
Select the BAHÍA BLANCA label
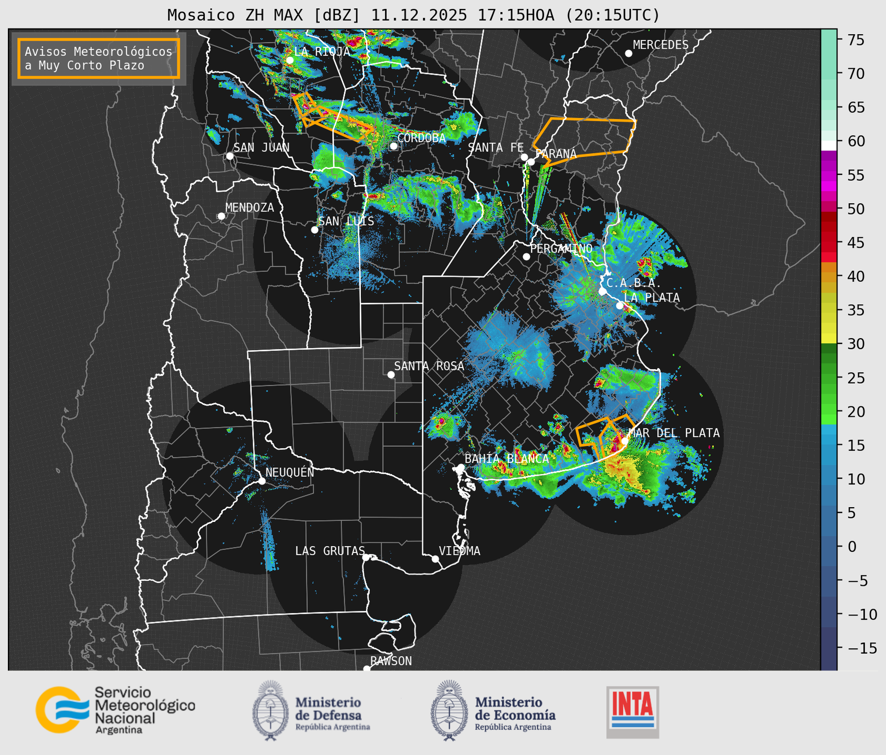pyautogui.click(x=507, y=459)
